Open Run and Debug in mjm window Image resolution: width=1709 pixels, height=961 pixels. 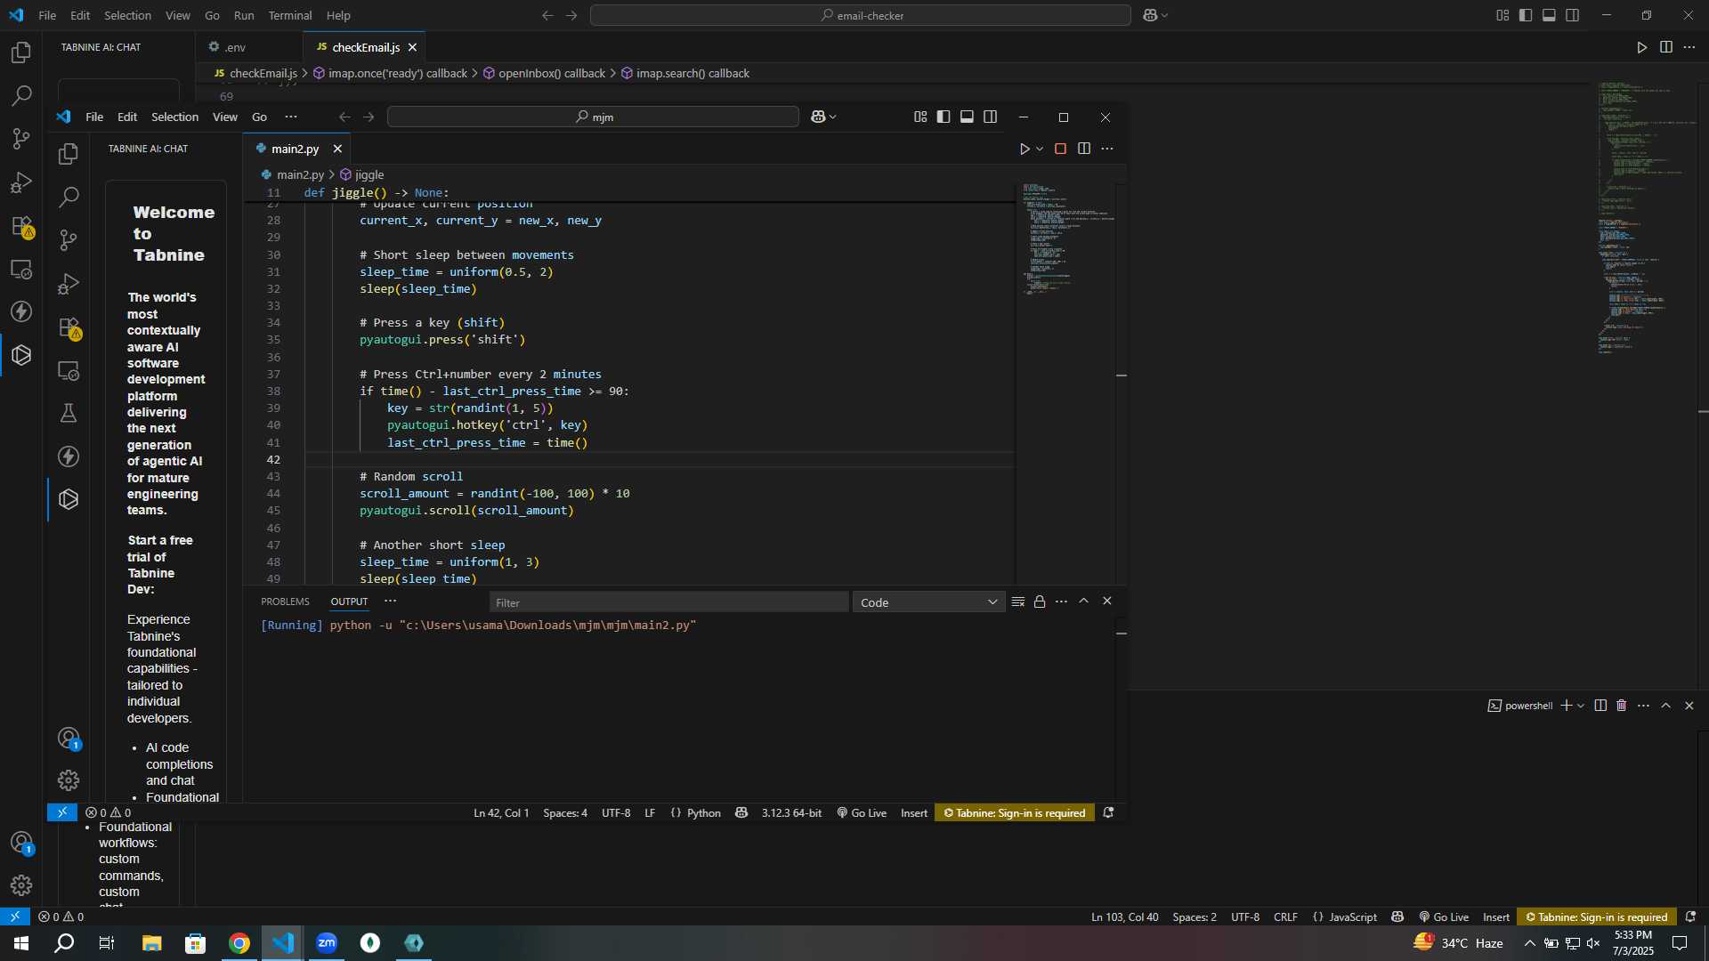(69, 284)
